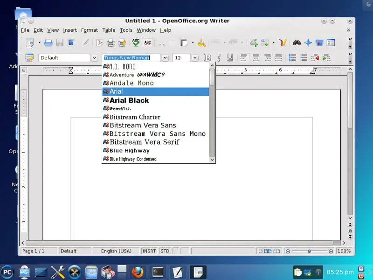Click the Times New Roman font field

[x=131, y=57]
